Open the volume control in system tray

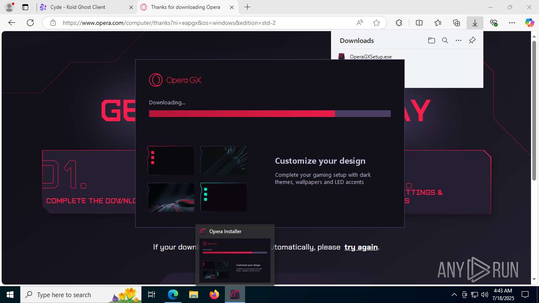click(485, 295)
